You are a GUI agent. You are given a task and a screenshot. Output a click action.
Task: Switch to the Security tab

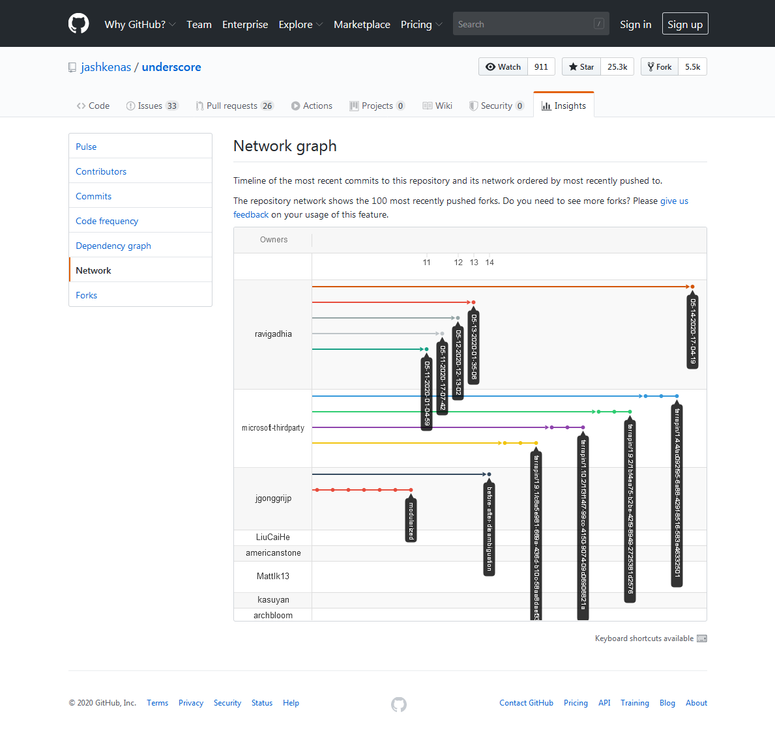click(497, 106)
